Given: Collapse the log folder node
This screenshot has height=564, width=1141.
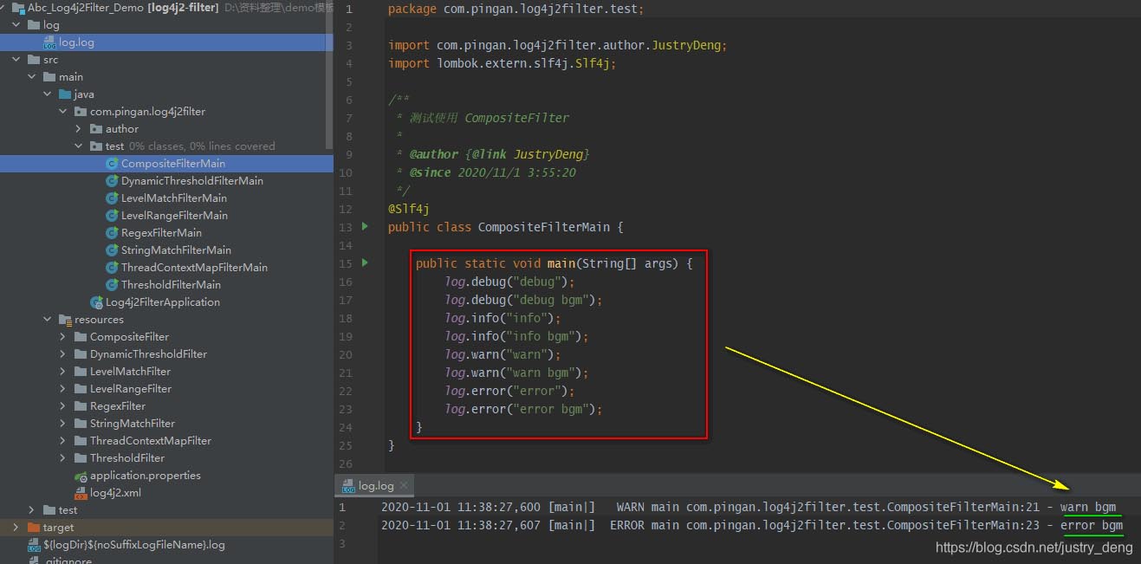Looking at the screenshot, I should point(16,25).
